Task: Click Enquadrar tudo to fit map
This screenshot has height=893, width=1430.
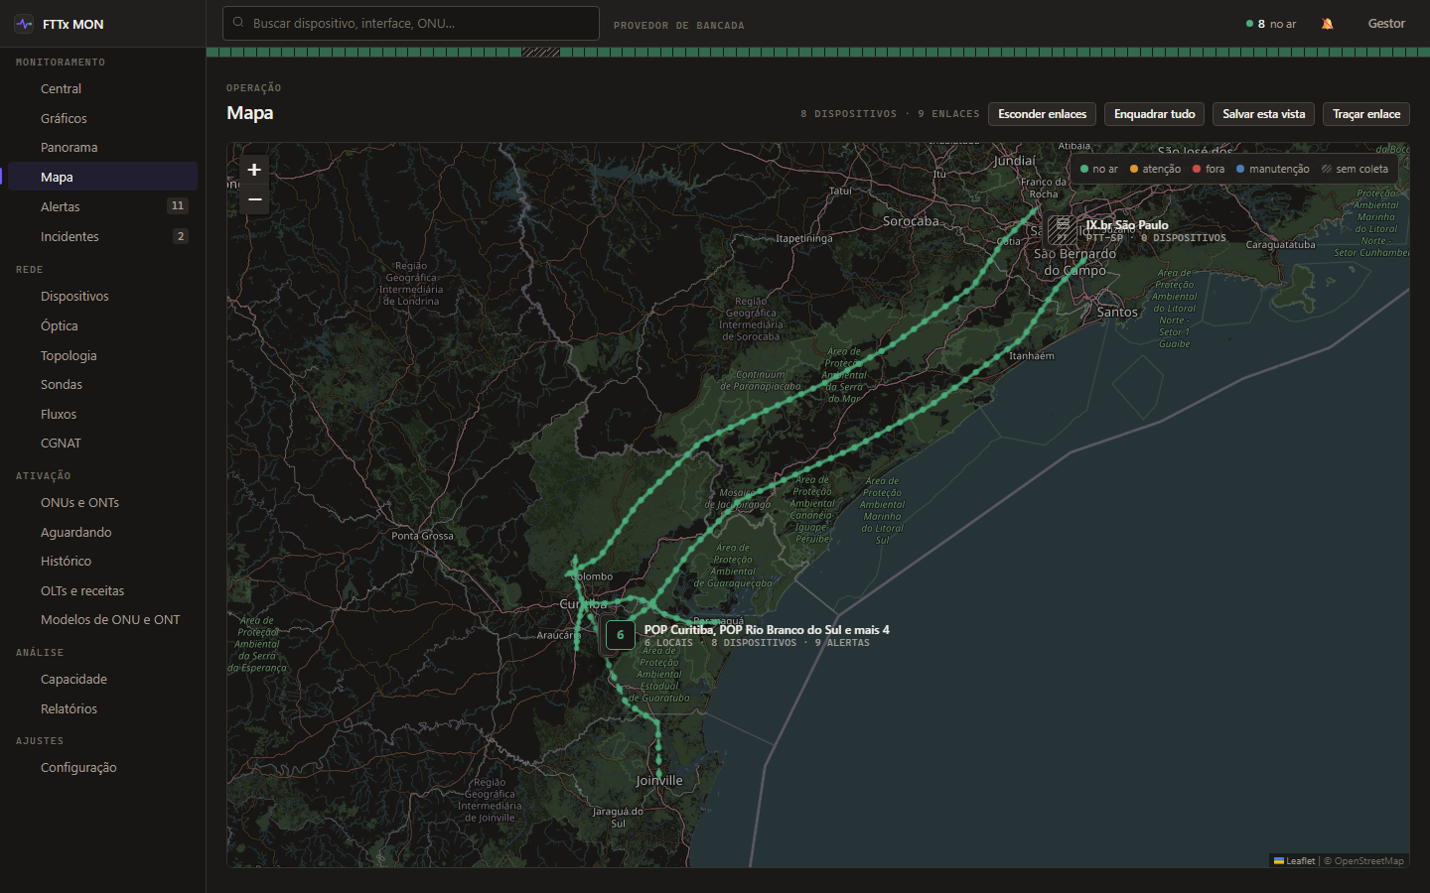Action: click(x=1154, y=114)
